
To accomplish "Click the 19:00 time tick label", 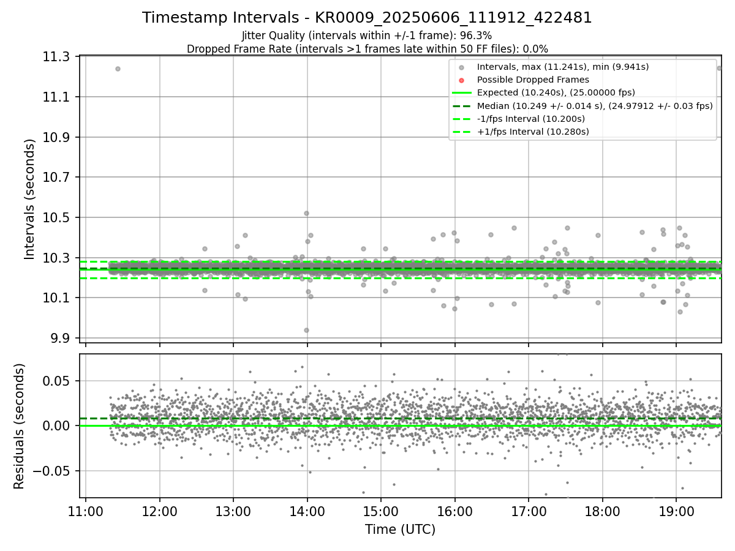I will 676,512.
